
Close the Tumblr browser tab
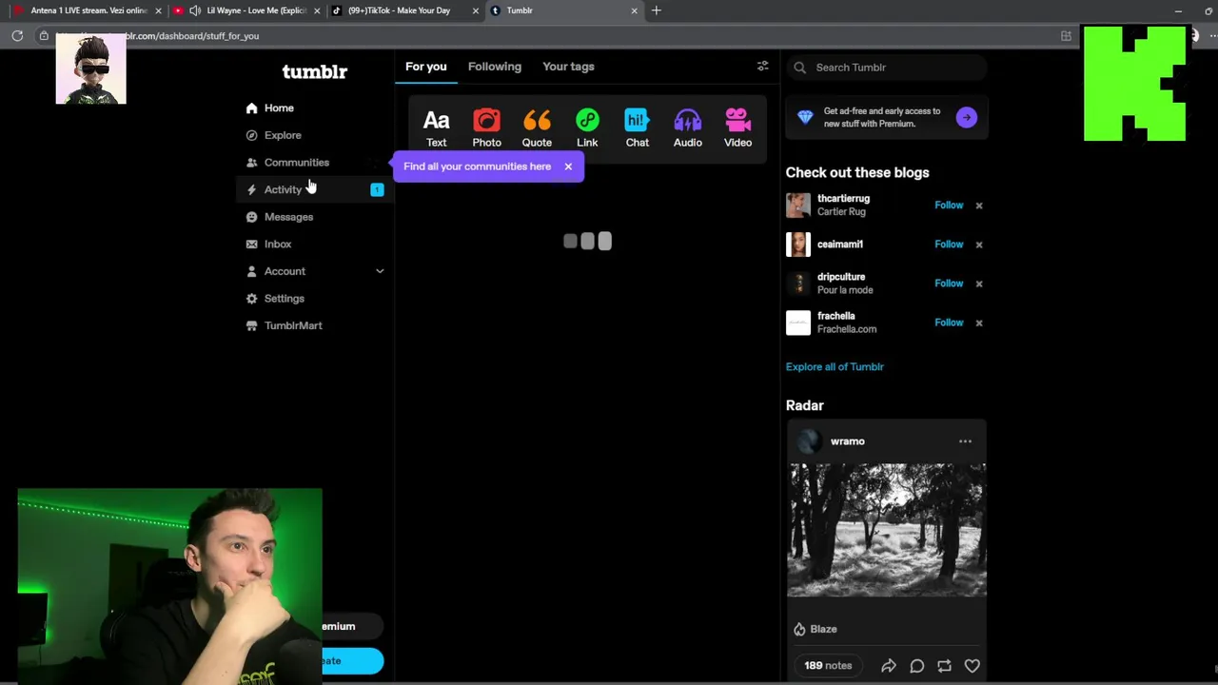[x=634, y=10]
